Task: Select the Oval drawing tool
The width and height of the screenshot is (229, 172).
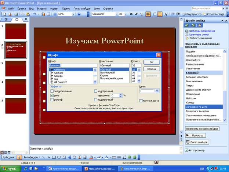Action: (59, 157)
